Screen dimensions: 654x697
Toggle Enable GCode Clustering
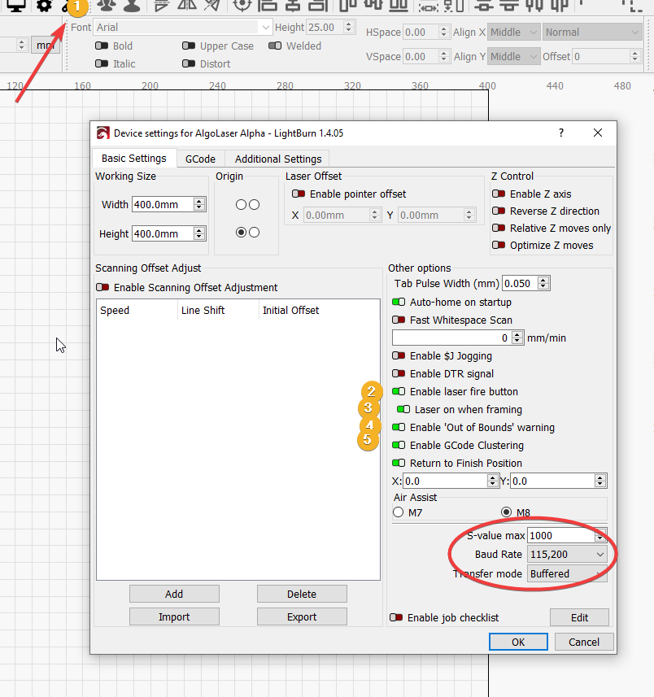pos(399,445)
